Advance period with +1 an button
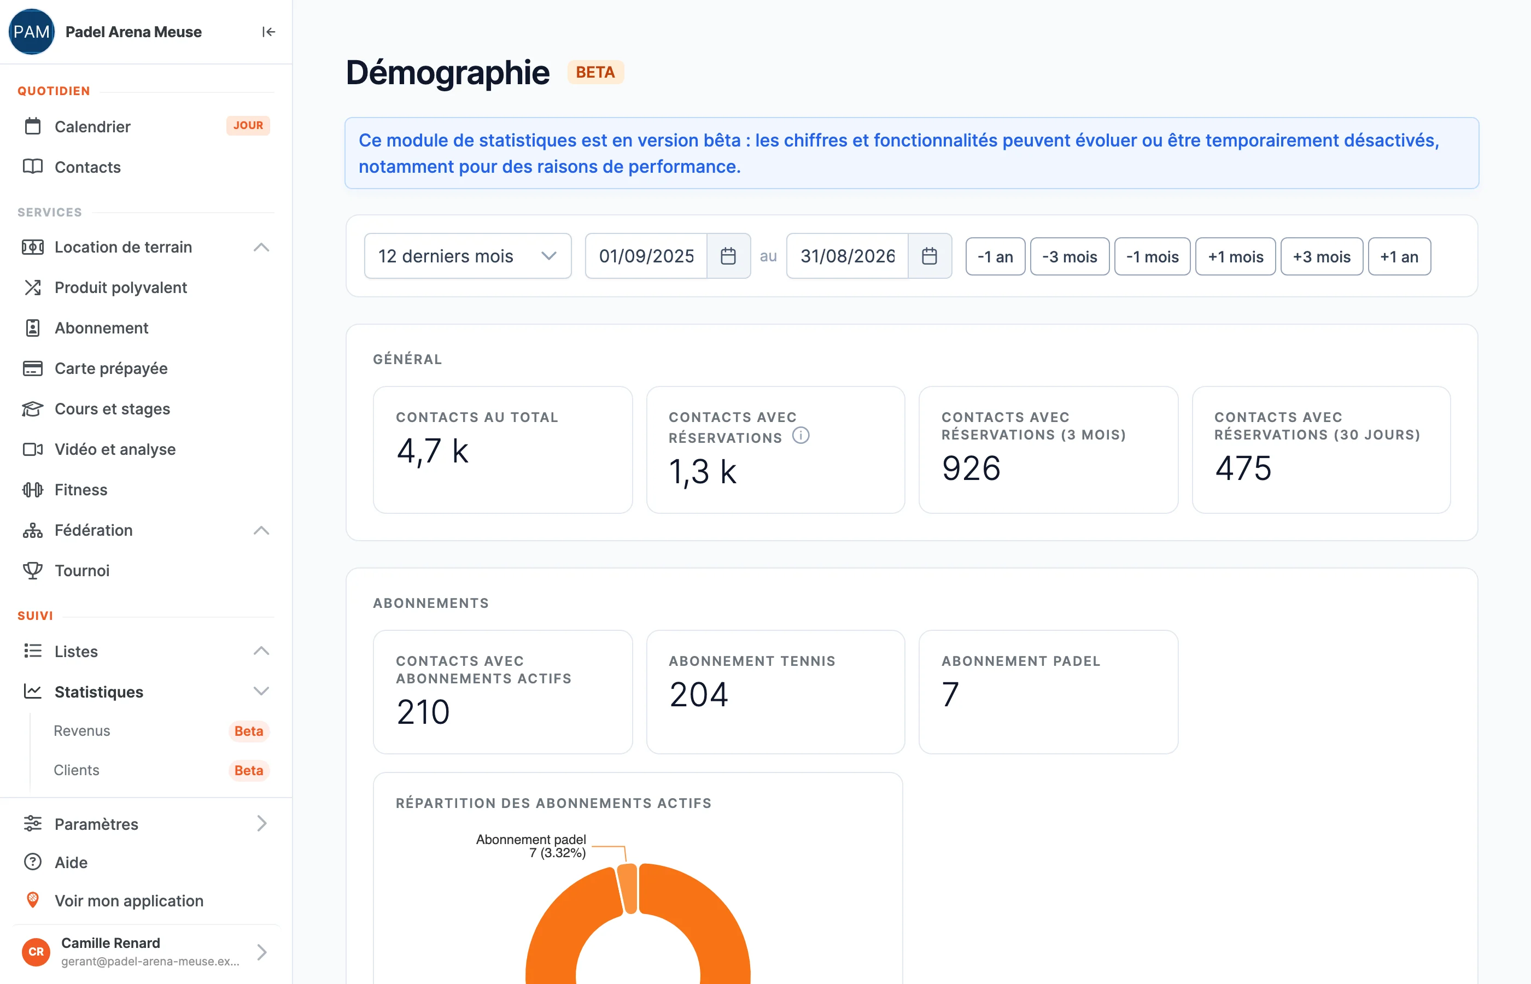1531x984 pixels. [1399, 257]
